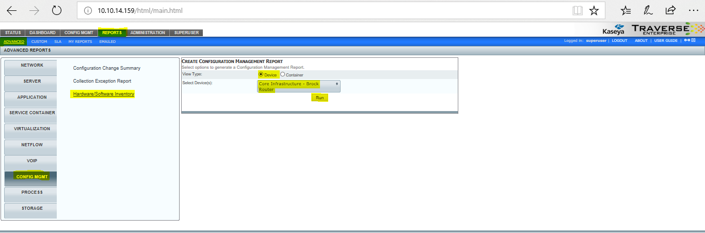Click the link/key icon beside User Guide
705x233 pixels.
click(x=687, y=41)
